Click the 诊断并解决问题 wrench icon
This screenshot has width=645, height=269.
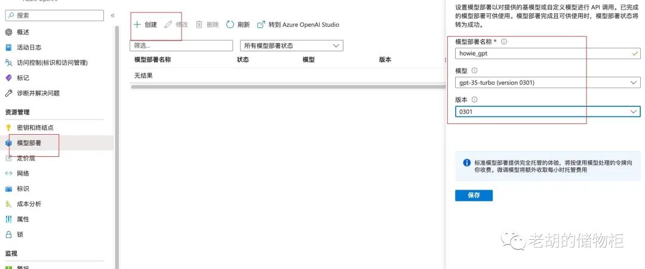8,93
